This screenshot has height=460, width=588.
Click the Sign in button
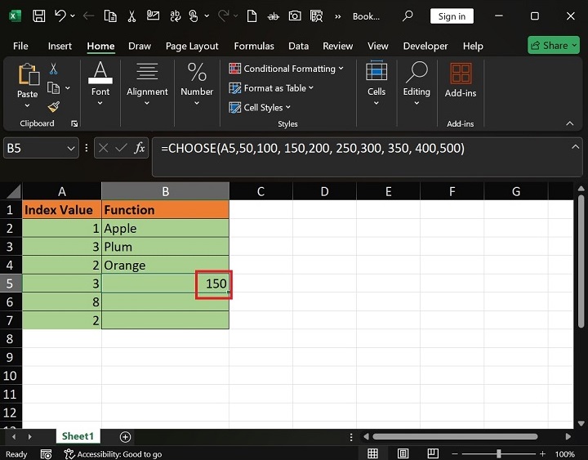(452, 16)
